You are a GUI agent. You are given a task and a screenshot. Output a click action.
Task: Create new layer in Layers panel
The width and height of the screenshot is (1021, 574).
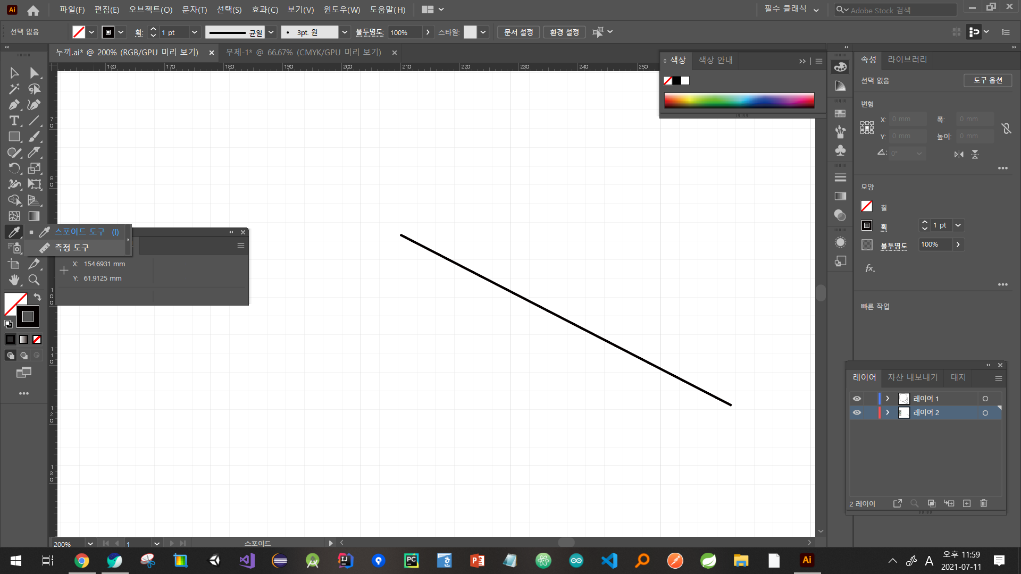[967, 503]
